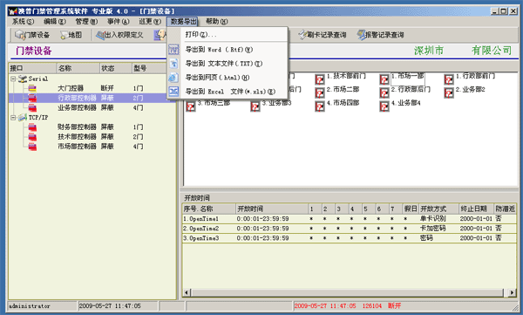Select door icon 4.市场四部
Viewport: 523px width, 315px height.
[320, 106]
